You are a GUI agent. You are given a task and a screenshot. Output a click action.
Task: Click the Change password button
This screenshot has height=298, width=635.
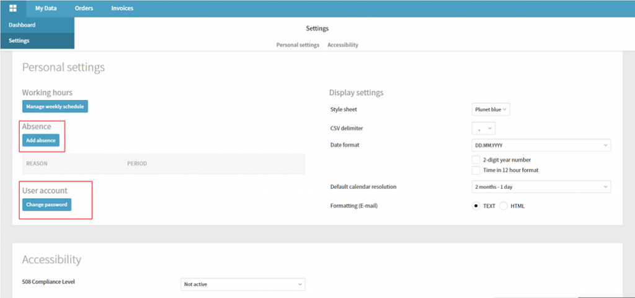pyautogui.click(x=47, y=205)
